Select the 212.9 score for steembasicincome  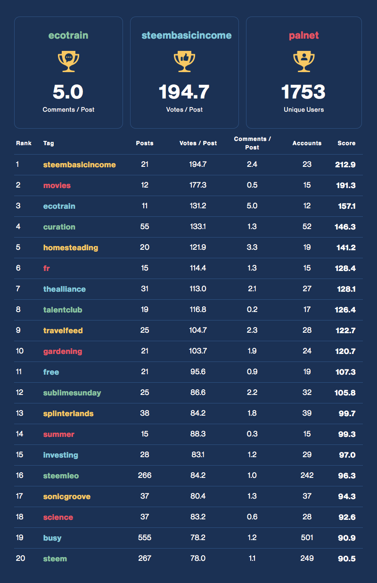click(346, 165)
